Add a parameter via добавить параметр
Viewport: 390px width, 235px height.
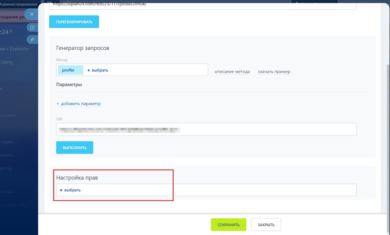[x=78, y=104]
